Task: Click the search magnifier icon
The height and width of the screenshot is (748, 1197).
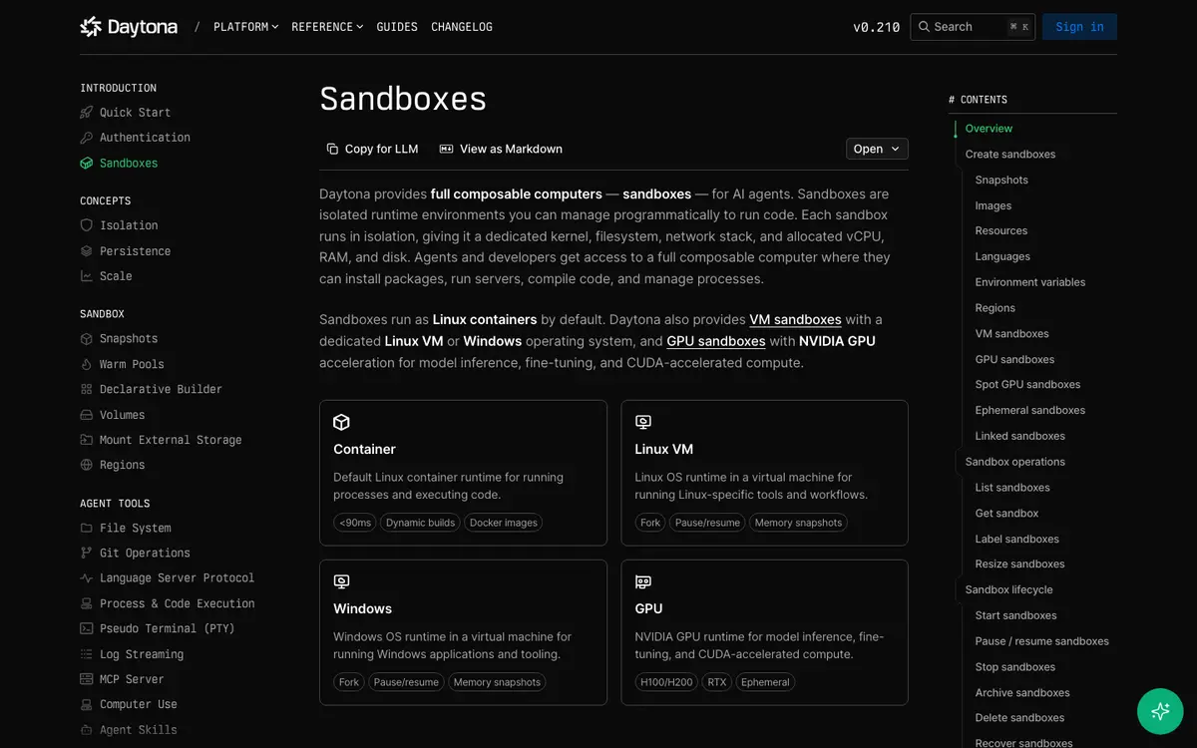Action: [925, 27]
